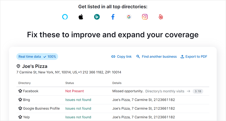Click the Real time data 100% badge
The width and height of the screenshot is (226, 121).
point(37,57)
